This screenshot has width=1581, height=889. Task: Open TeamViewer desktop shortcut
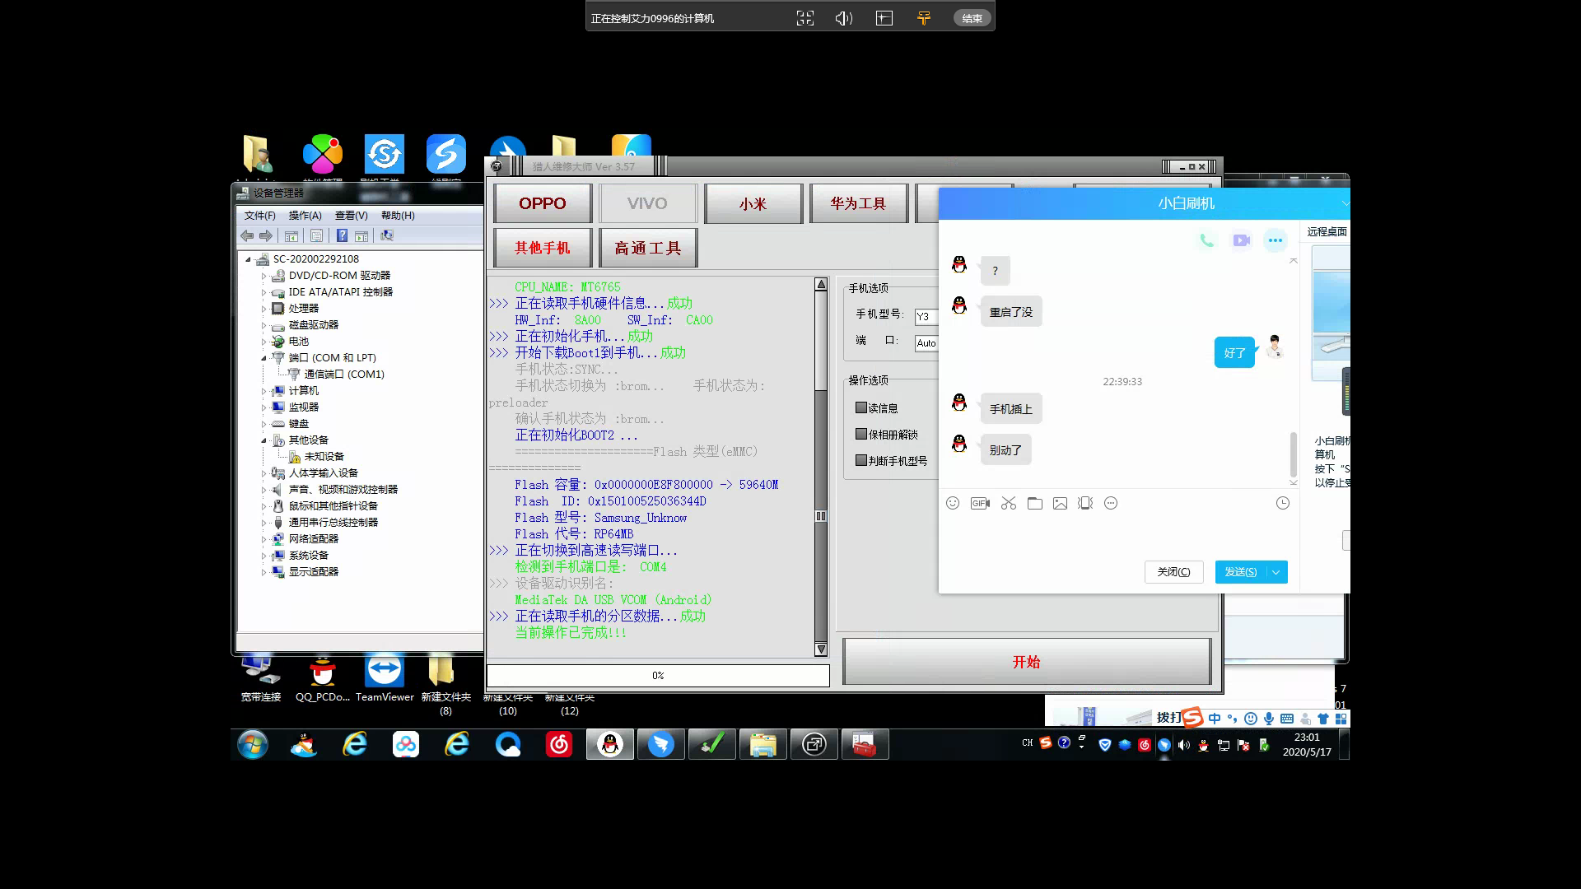(x=385, y=680)
